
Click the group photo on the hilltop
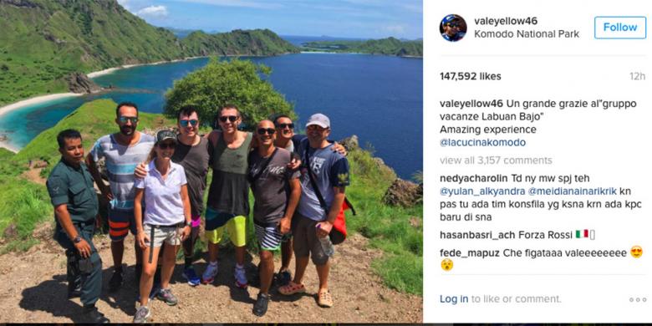coord(211,161)
